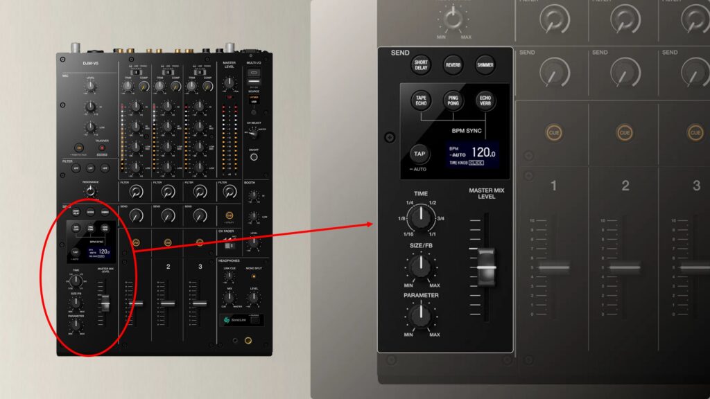
Task: Click MIC HI EQ knob on small mixer
Action: (x=91, y=107)
